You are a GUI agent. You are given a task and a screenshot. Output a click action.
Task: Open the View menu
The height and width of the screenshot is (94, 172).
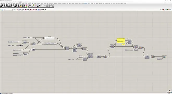coord(5,2)
